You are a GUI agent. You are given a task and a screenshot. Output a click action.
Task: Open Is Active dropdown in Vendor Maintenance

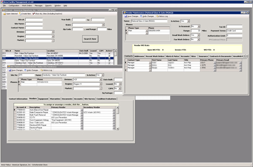(188, 21)
